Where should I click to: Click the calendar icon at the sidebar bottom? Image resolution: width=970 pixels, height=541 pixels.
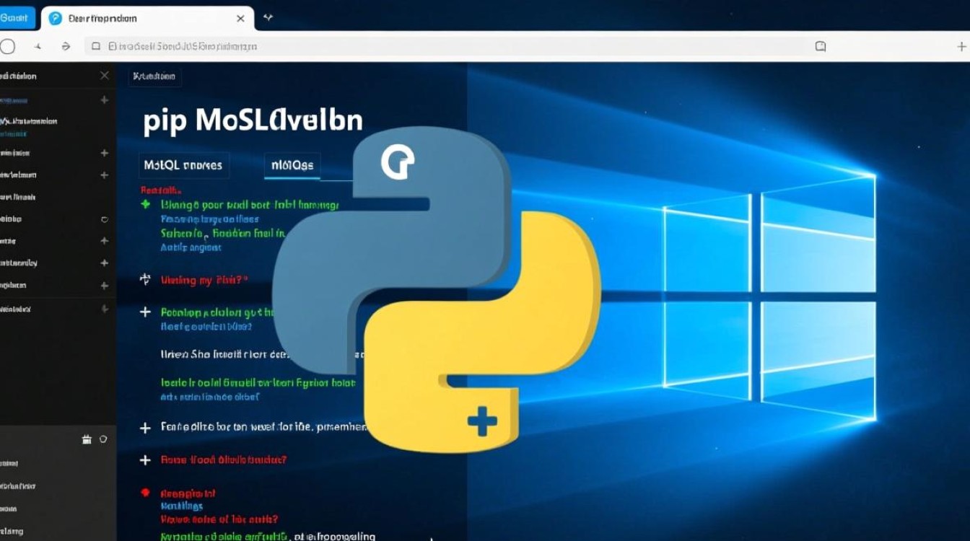pos(87,439)
